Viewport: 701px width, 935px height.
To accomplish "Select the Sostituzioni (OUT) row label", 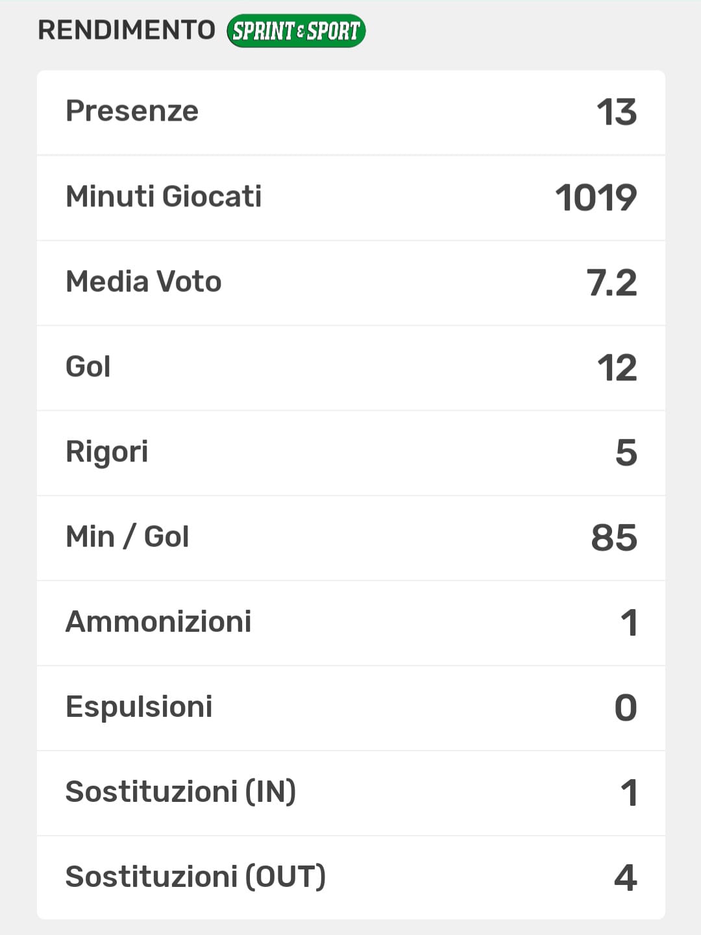I will [195, 877].
